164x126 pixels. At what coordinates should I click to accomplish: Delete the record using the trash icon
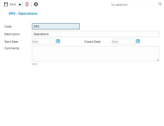tap(27, 4)
